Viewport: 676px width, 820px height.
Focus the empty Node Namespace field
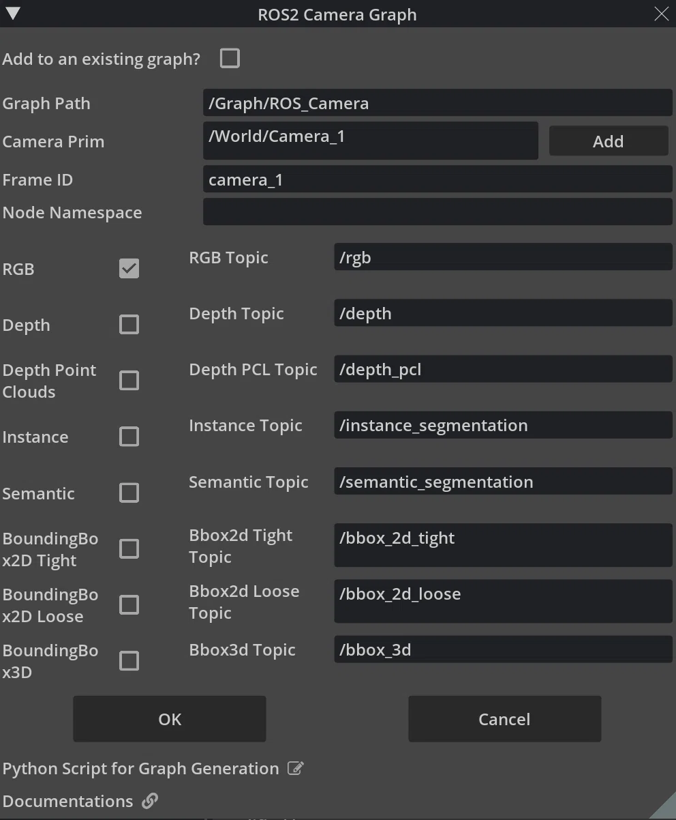click(437, 212)
